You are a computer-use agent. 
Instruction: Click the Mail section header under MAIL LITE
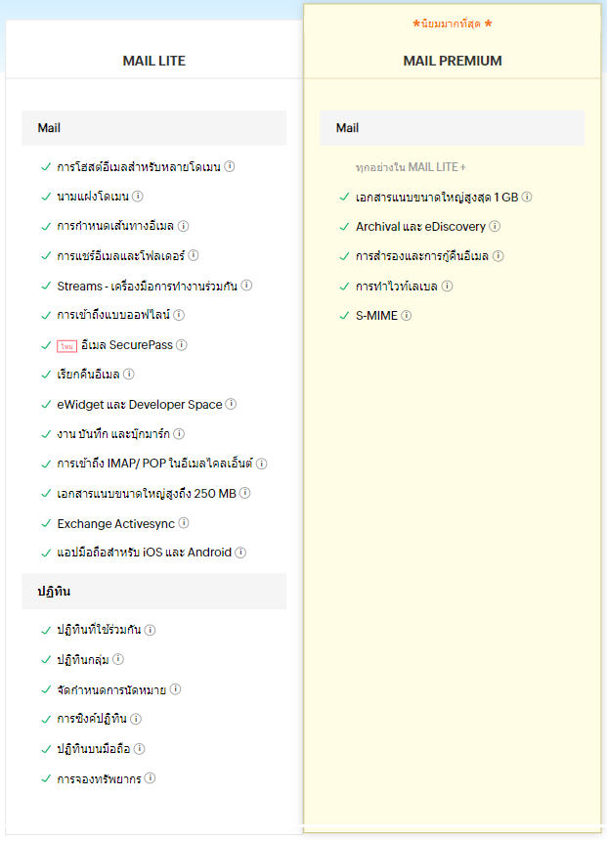153,128
